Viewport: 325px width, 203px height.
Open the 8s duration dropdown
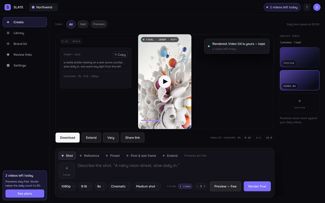coord(100,186)
